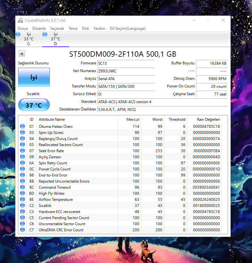Click the Transfer Modu field

(126, 86)
